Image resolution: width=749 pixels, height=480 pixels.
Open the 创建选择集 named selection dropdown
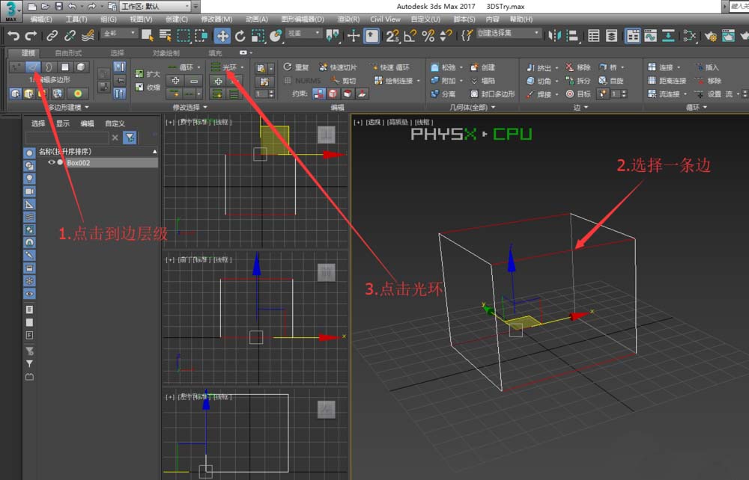pyautogui.click(x=509, y=34)
